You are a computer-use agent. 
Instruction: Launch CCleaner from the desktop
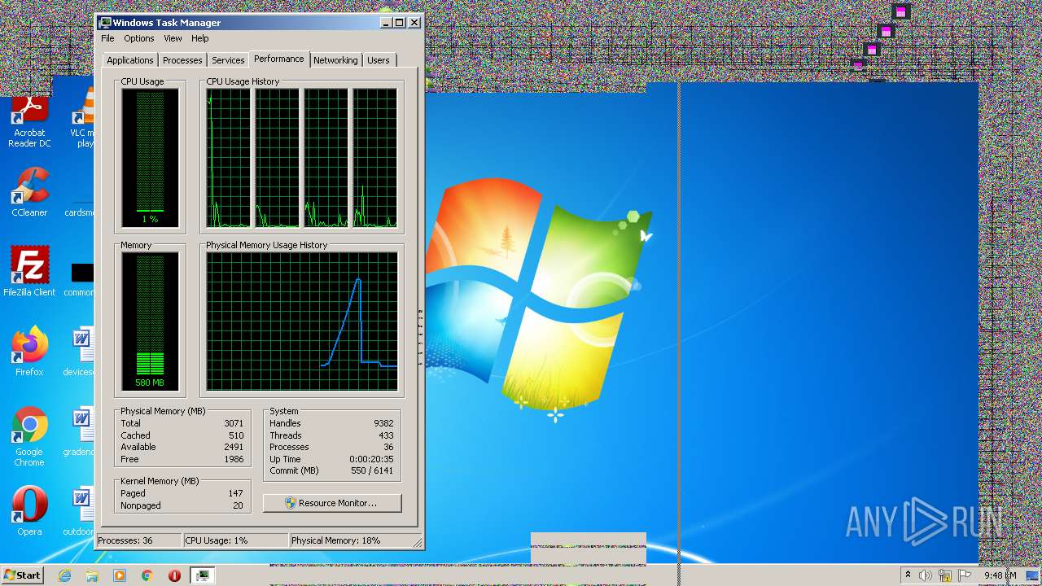[29, 193]
